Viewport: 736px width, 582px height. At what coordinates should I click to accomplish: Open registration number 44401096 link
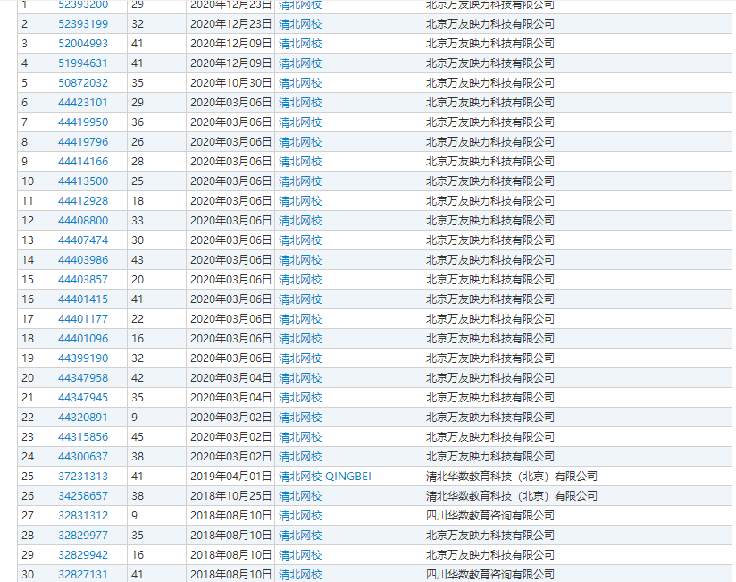pyautogui.click(x=83, y=339)
